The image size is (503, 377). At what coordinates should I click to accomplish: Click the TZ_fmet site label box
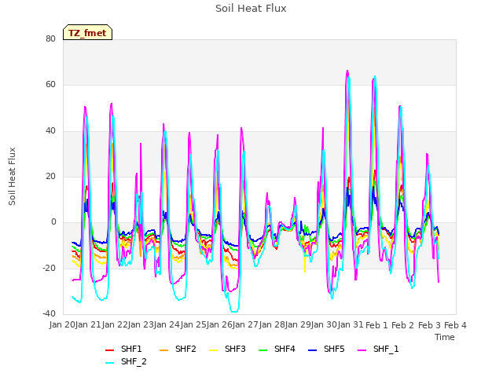pos(87,32)
